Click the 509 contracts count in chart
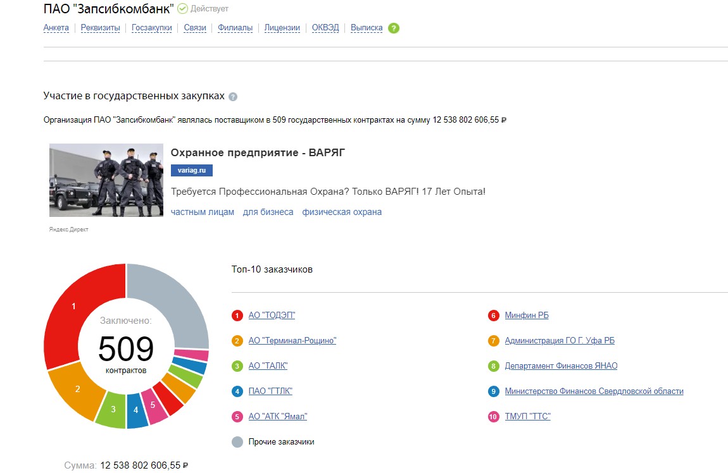This screenshot has width=728, height=473. pos(126,348)
